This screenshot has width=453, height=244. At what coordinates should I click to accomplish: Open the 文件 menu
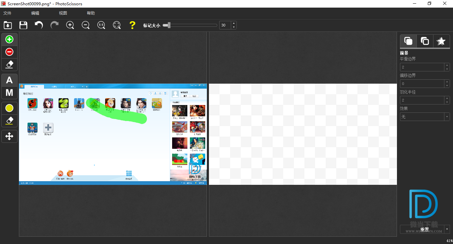(x=7, y=13)
